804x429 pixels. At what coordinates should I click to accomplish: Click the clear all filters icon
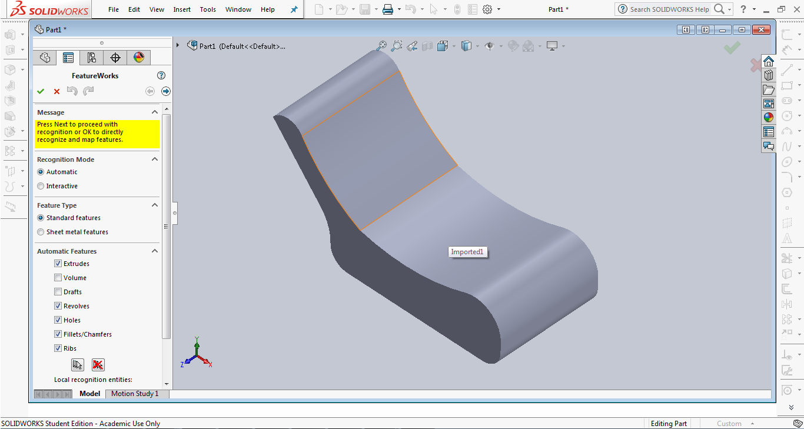coord(98,365)
